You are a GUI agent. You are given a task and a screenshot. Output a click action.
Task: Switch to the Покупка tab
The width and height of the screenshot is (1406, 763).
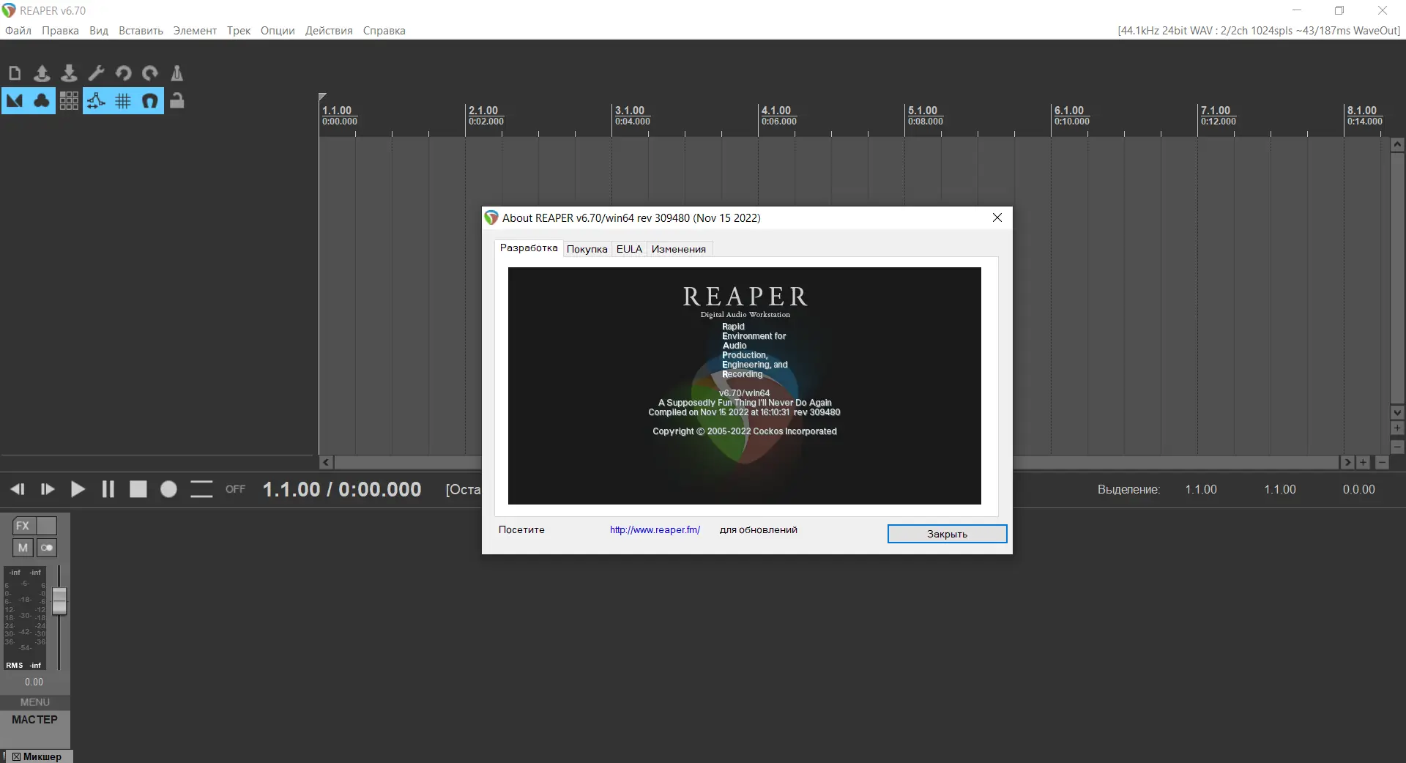pos(586,249)
